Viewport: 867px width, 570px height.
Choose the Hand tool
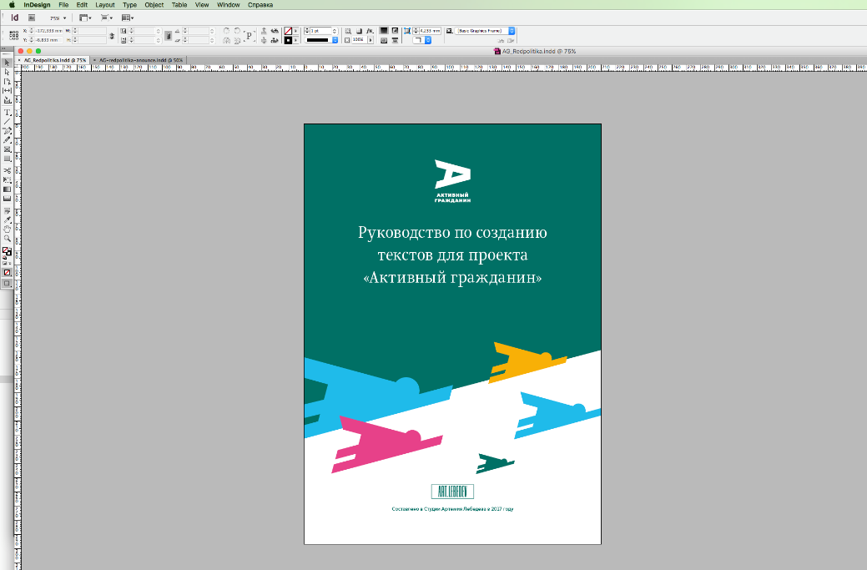click(8, 229)
